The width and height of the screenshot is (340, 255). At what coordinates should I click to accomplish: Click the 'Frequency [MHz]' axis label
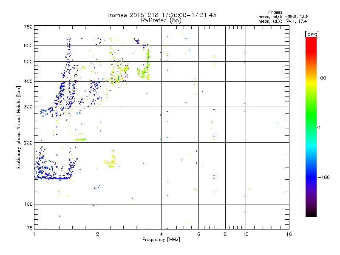tap(161, 240)
